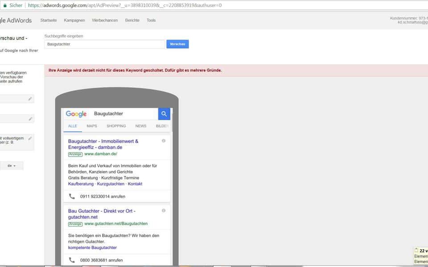Click the info icon on gutachten.net ad
Viewport: 428px width, 267px height.
(164, 210)
